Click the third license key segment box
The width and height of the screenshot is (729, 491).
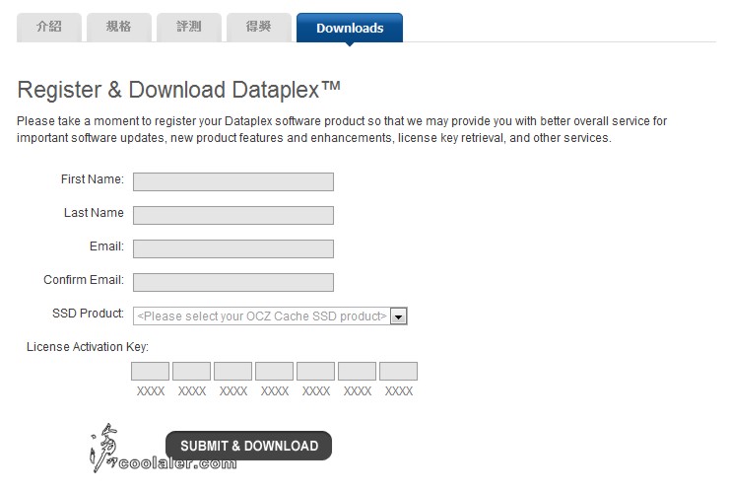pyautogui.click(x=232, y=372)
